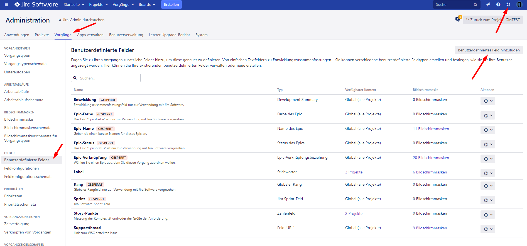Click Benutzerdefiniertes Feld hinzufügen button
Viewport: 527px width, 246px height.
pyautogui.click(x=489, y=50)
